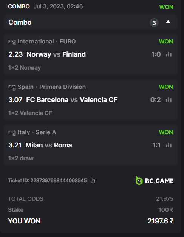
Task: Open stats icon for Barcelona vs Valencia
Action: tap(169, 100)
